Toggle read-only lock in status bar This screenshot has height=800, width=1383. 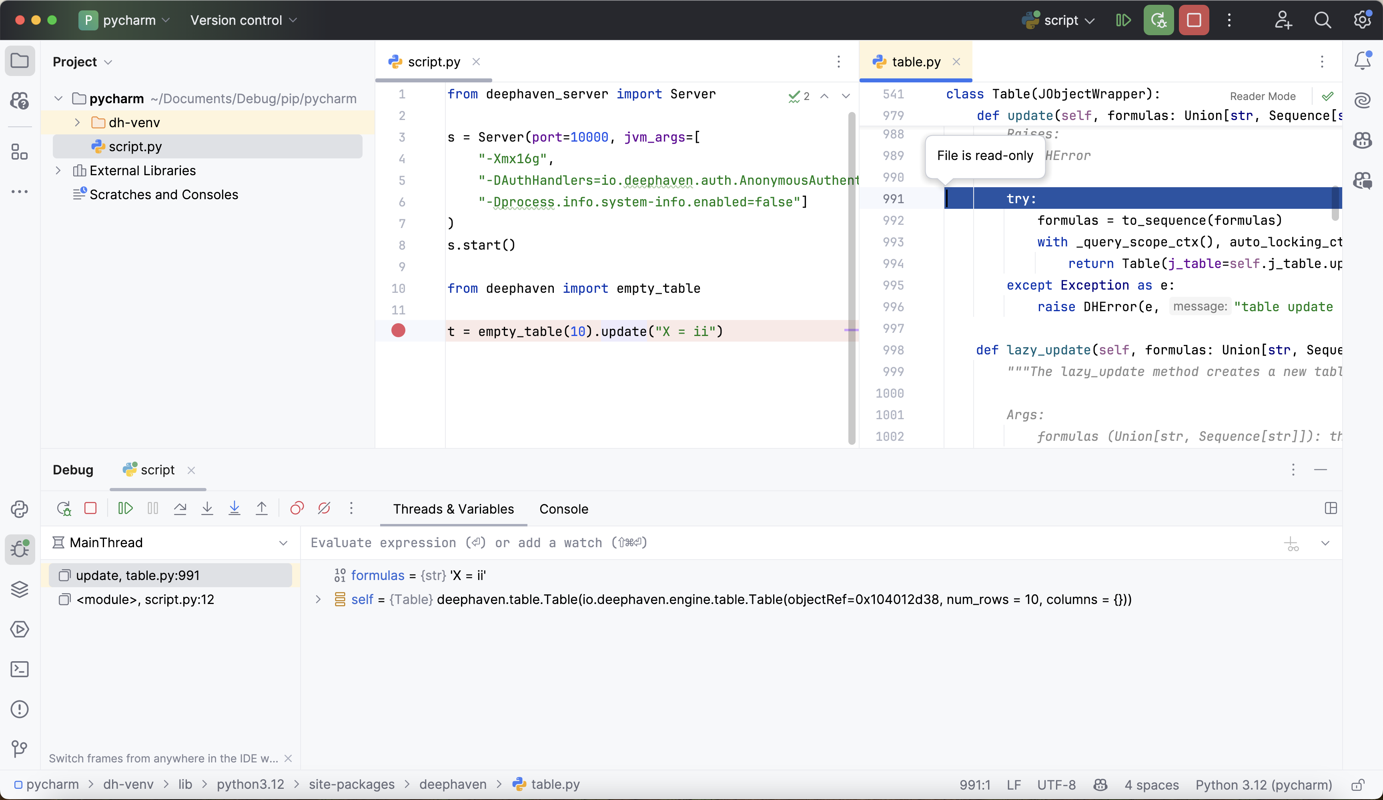click(x=1358, y=785)
